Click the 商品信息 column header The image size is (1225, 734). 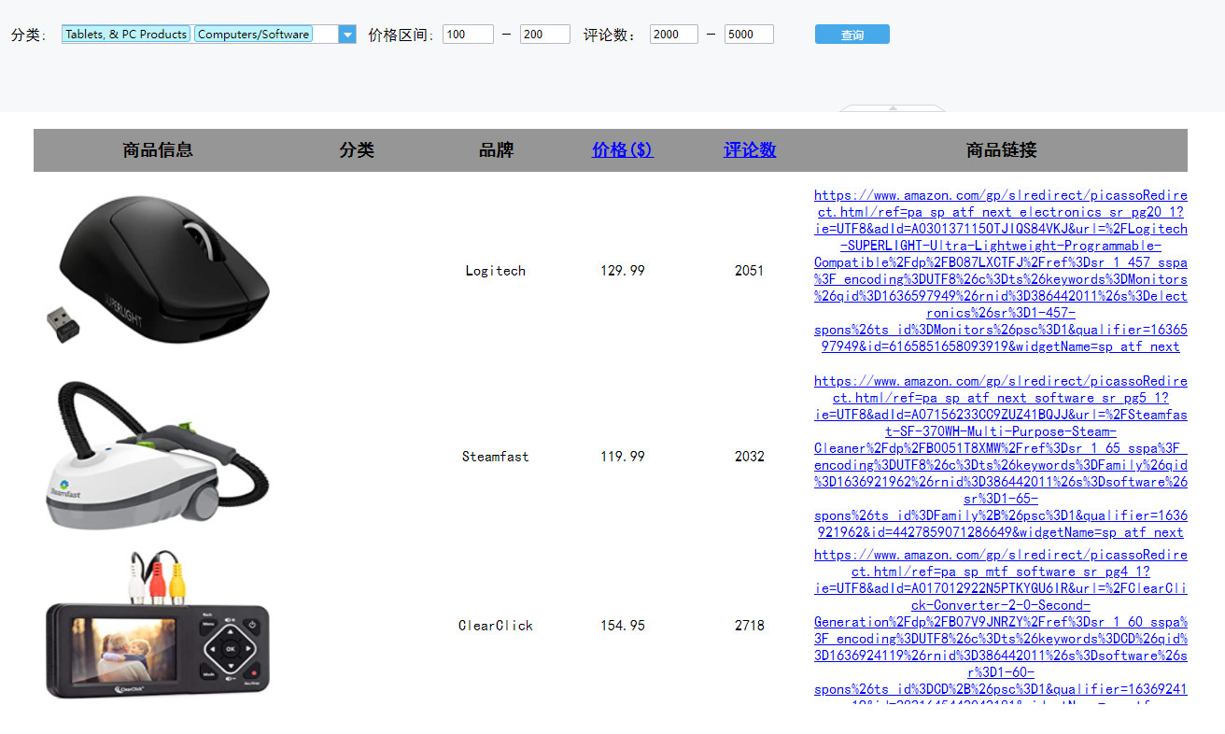click(158, 149)
